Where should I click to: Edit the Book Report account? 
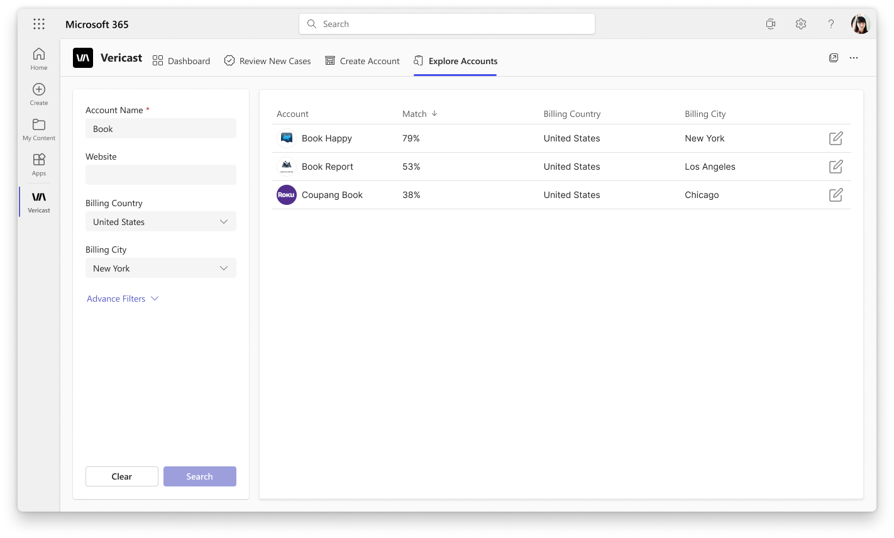pyautogui.click(x=836, y=167)
